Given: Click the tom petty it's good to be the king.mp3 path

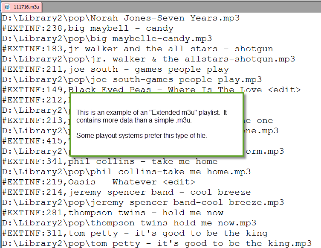Looking at the screenshot, I should coord(157,243).
